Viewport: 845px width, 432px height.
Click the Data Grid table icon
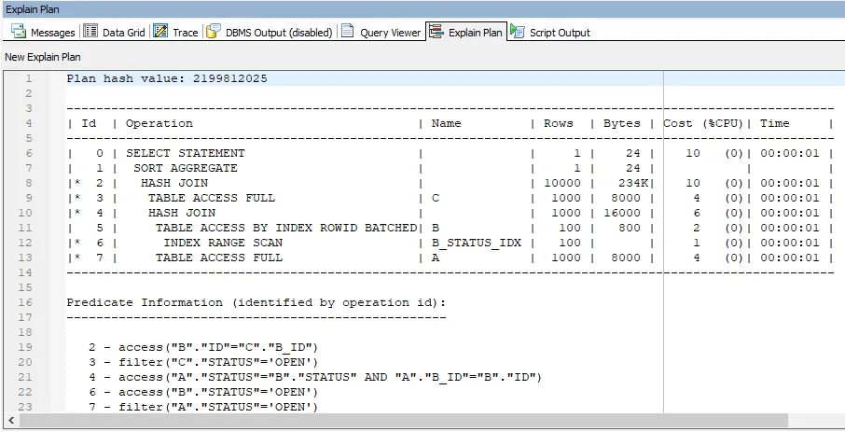point(91,32)
